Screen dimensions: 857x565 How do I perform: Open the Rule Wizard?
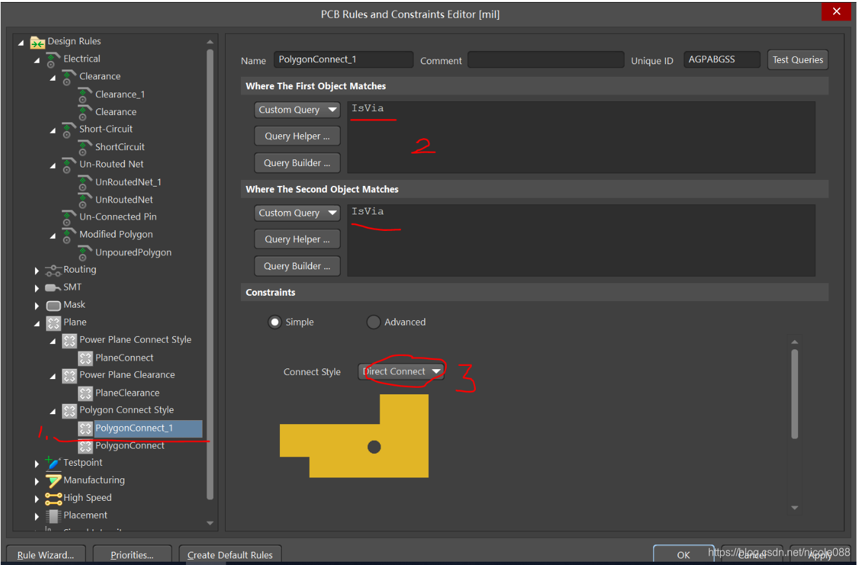point(46,555)
